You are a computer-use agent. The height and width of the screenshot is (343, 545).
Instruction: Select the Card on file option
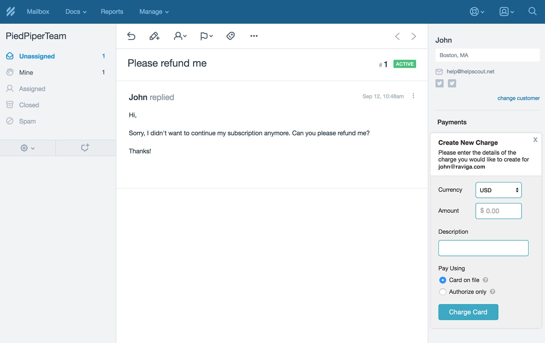[443, 280]
